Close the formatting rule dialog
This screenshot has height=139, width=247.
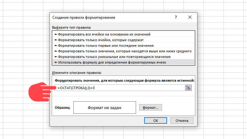[190, 17]
